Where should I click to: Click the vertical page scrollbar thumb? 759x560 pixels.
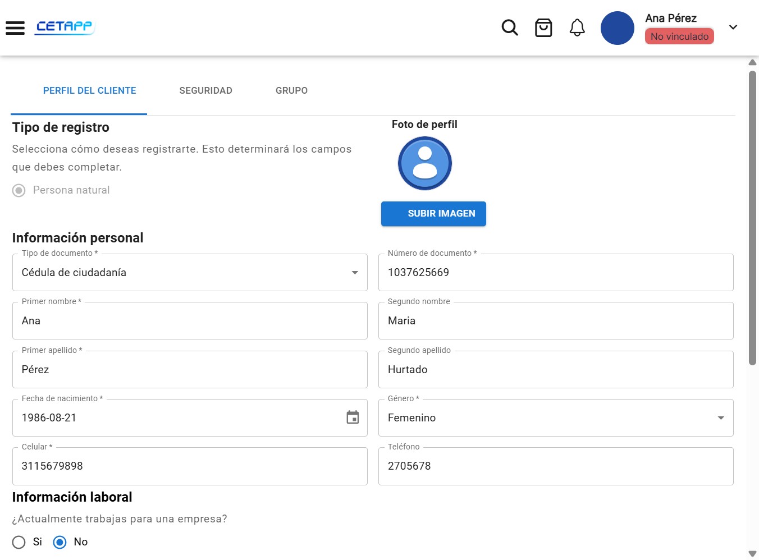[x=752, y=218]
